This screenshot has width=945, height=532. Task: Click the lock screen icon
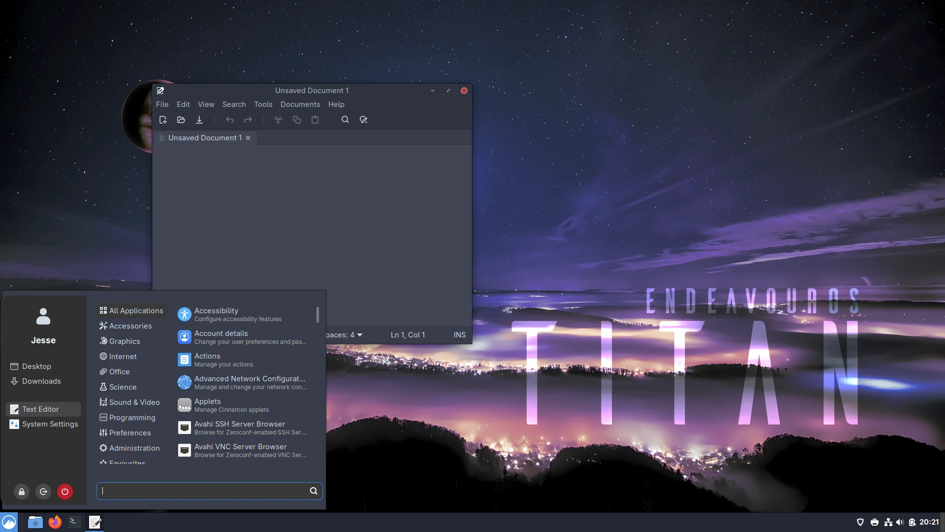point(22,491)
